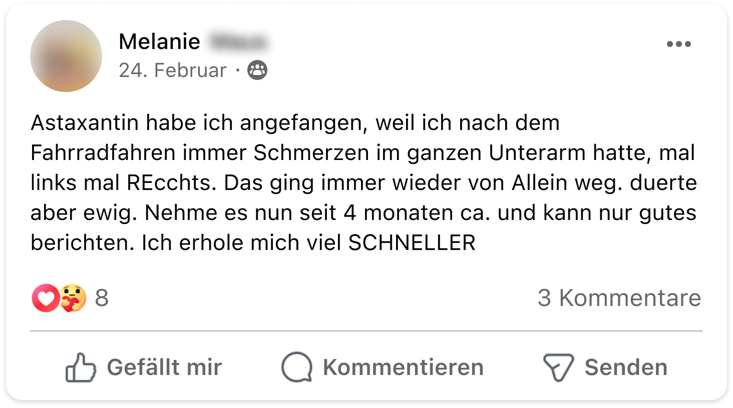Show the "3 Kommentare" comments
Image resolution: width=733 pixels, height=408 pixels.
[619, 298]
